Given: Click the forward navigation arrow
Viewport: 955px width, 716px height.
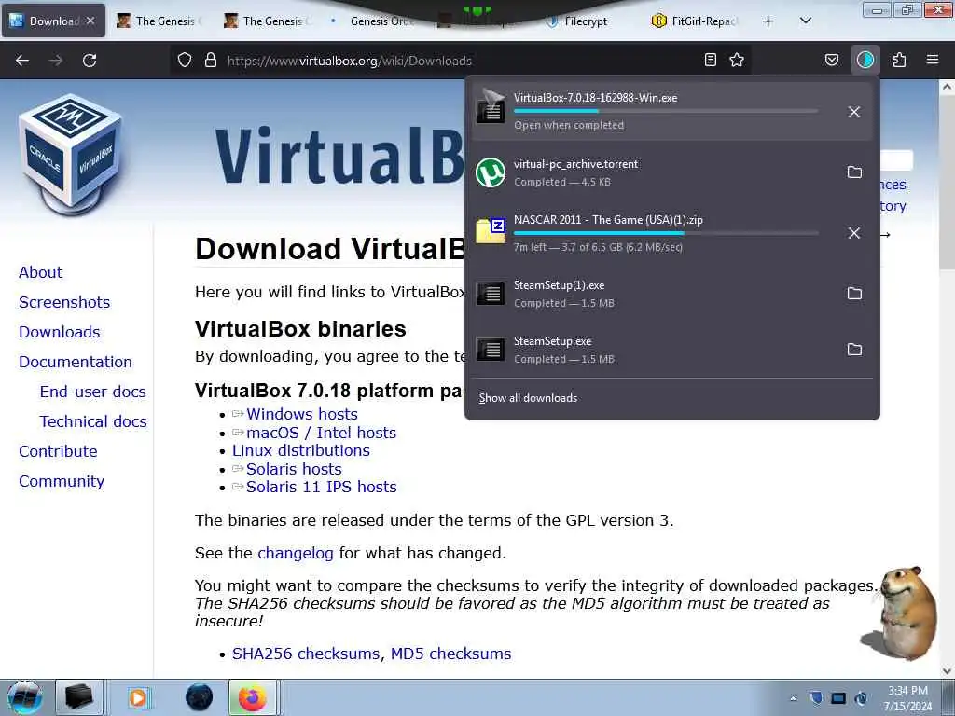Looking at the screenshot, I should [56, 61].
